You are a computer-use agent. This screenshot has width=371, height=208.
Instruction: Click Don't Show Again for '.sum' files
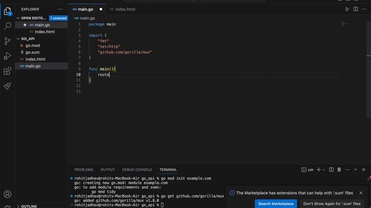coord(332,203)
